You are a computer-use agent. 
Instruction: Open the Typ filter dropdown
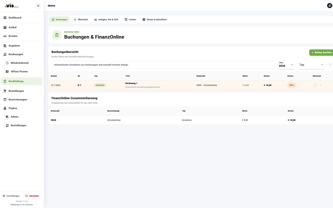[311, 65]
